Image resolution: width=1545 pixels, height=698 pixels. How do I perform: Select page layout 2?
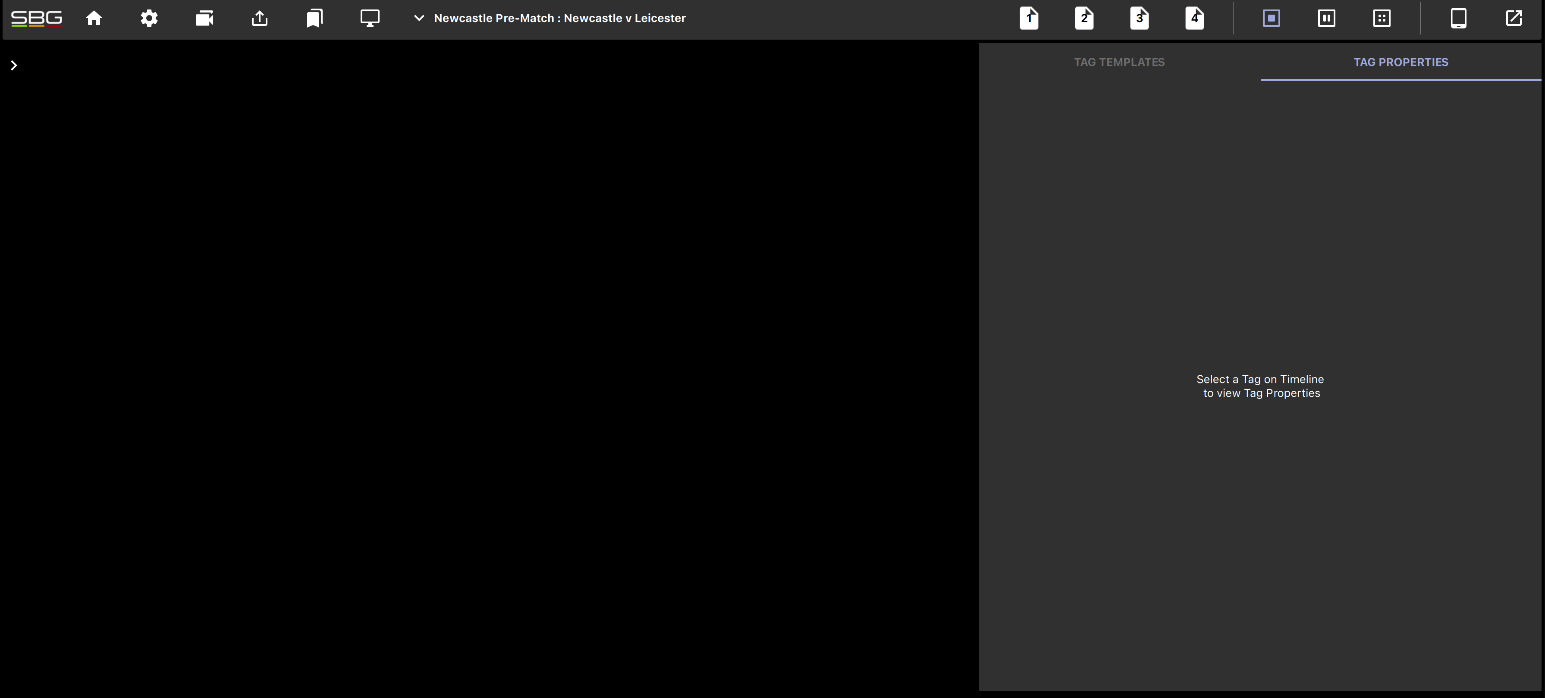click(x=1084, y=18)
